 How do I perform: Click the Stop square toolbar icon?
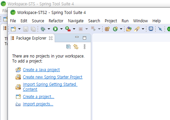pos(81,29)
